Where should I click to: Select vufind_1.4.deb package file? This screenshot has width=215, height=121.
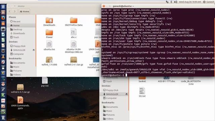coord(49,61)
